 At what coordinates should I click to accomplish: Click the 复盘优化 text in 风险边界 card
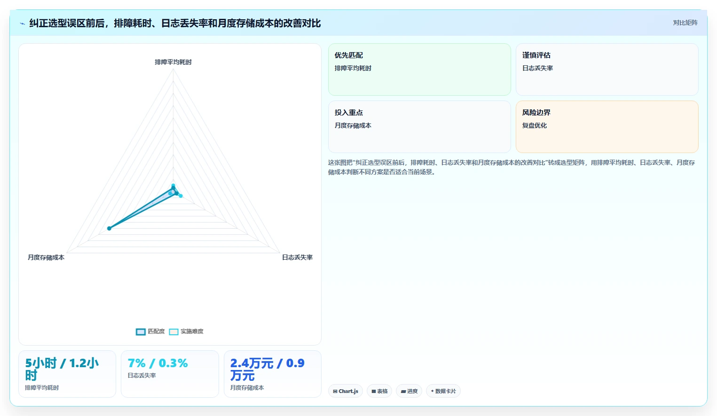[535, 125]
